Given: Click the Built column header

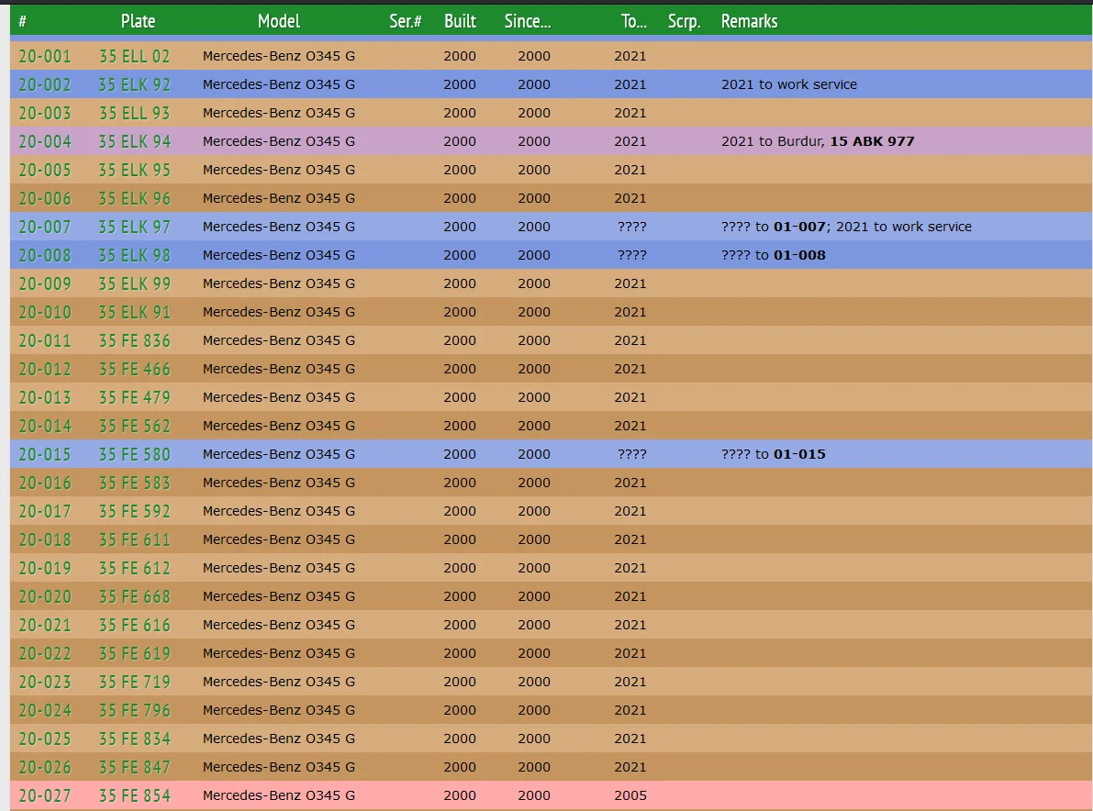Looking at the screenshot, I should coord(460,21).
